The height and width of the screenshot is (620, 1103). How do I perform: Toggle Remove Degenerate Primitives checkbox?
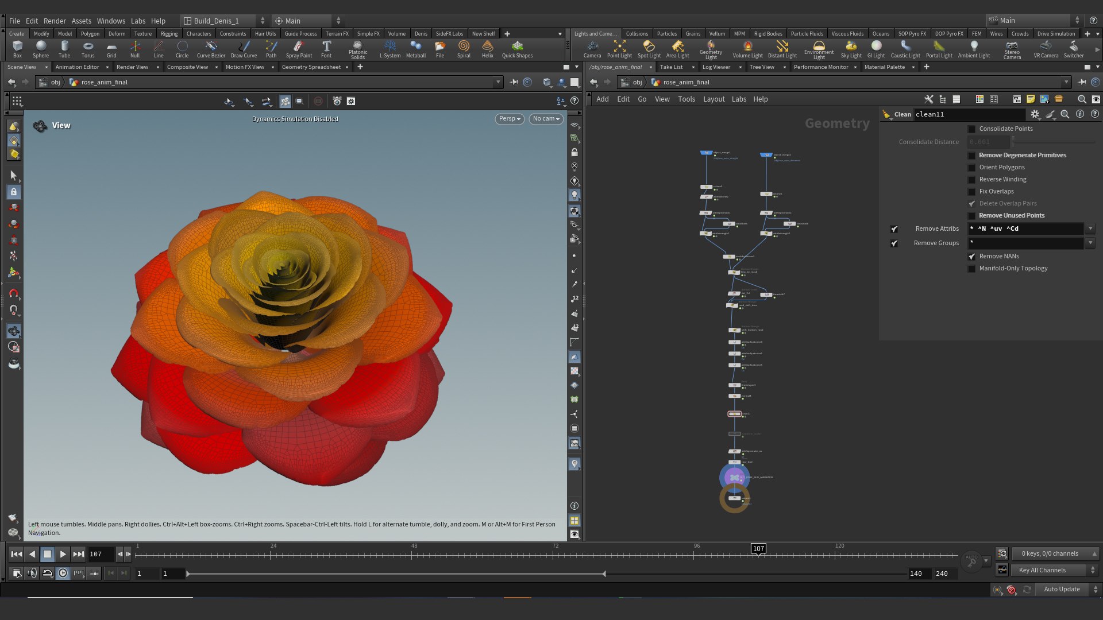971,156
